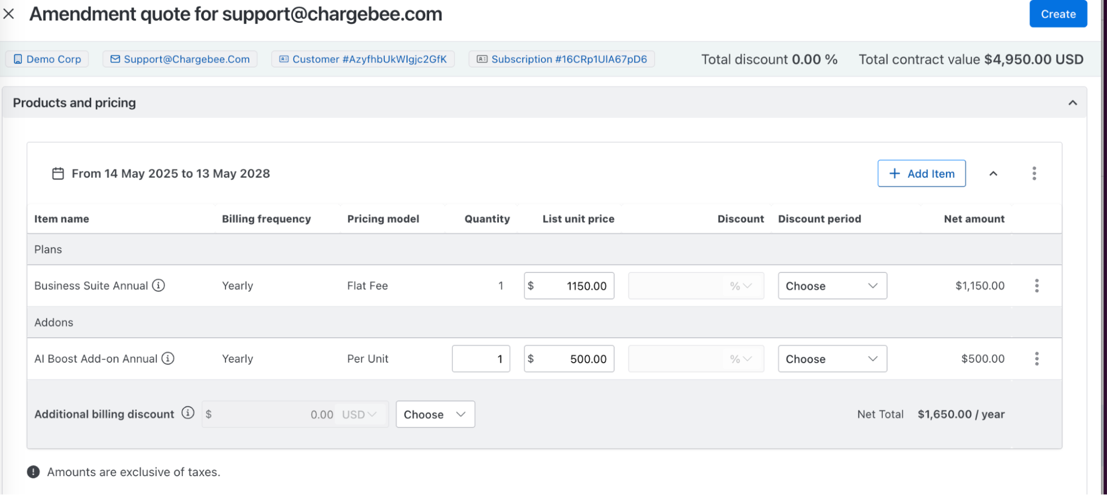Open the USD currency selector for billing discount
This screenshot has height=495, width=1107.
359,414
